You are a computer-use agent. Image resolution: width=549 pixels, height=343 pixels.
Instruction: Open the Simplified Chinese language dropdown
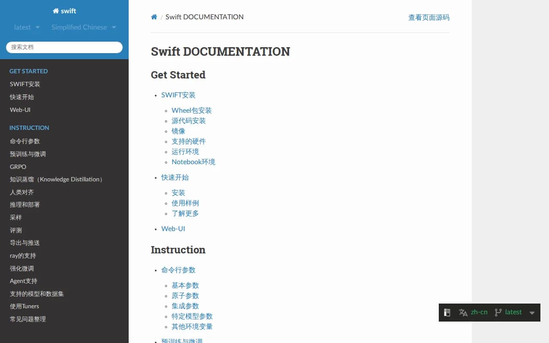84,27
